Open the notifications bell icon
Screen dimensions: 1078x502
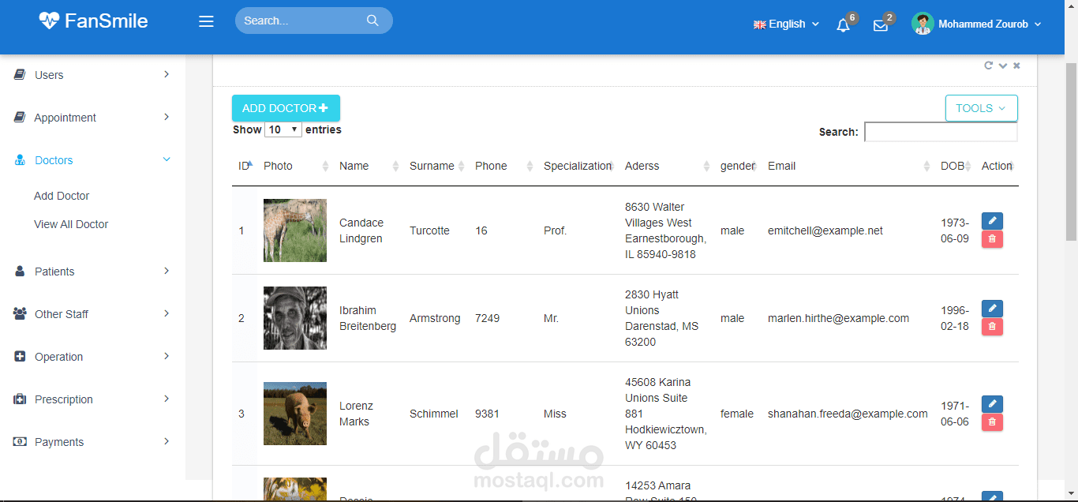click(x=843, y=25)
